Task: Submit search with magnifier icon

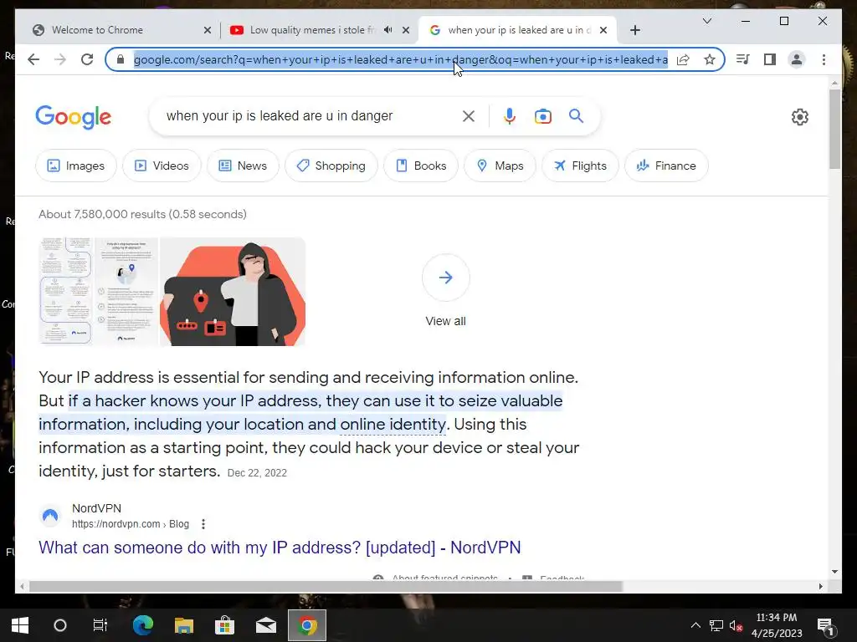Action: coord(576,115)
